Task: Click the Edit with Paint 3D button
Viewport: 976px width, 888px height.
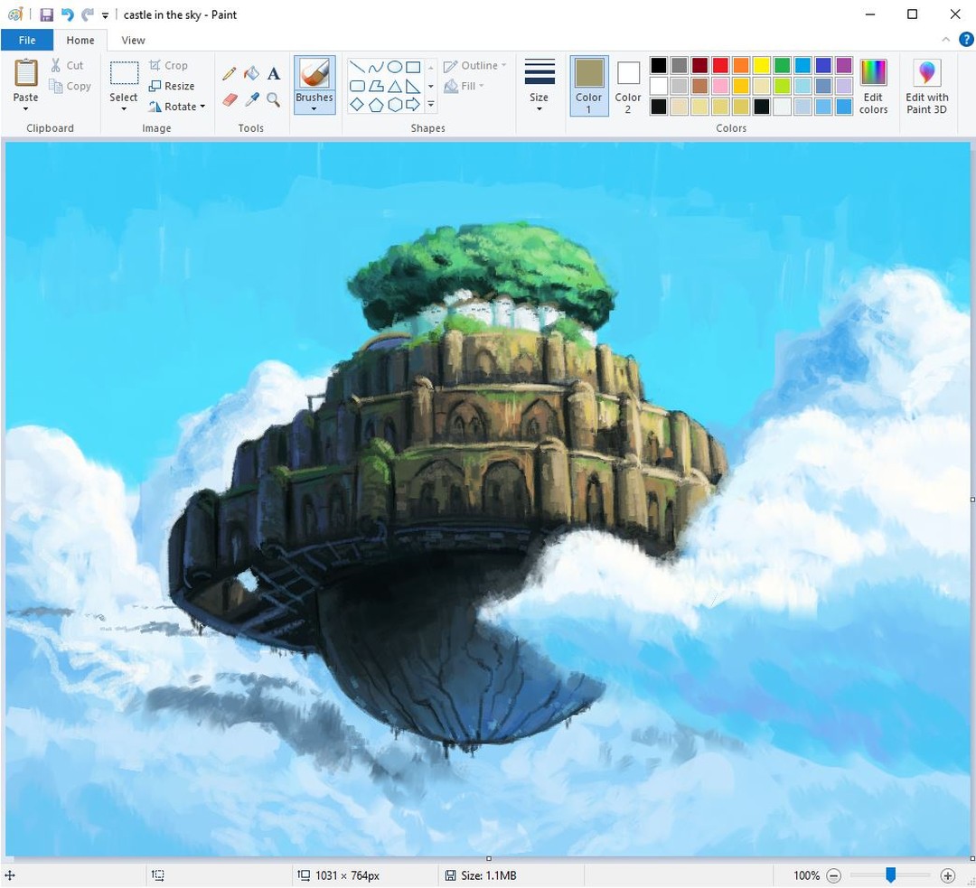Action: click(x=927, y=86)
